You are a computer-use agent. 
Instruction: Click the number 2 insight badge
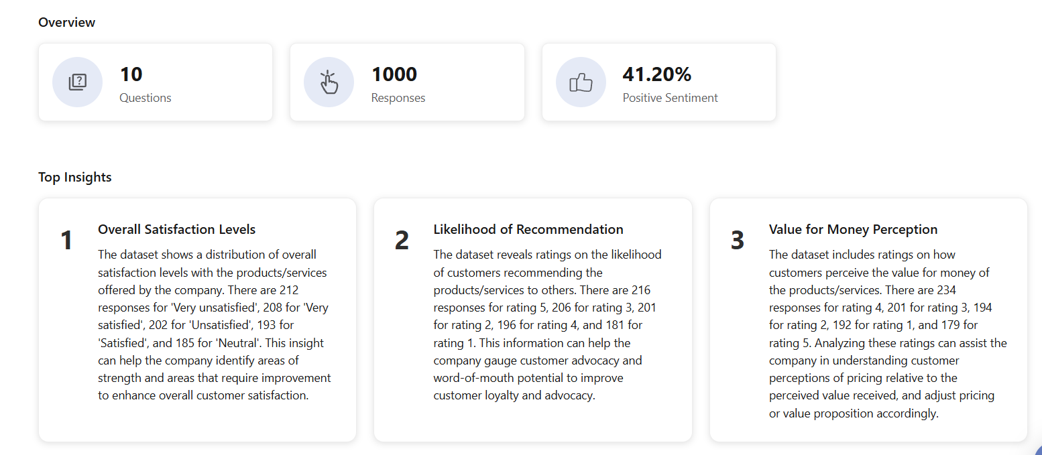[x=402, y=240]
